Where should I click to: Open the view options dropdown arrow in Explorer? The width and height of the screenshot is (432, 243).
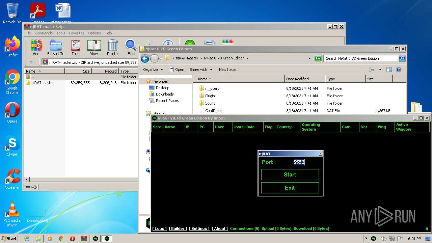pos(380,70)
